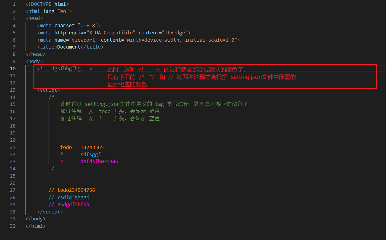Click the opening <head> tag
The height and width of the screenshot is (240, 386).
(x=34, y=18)
